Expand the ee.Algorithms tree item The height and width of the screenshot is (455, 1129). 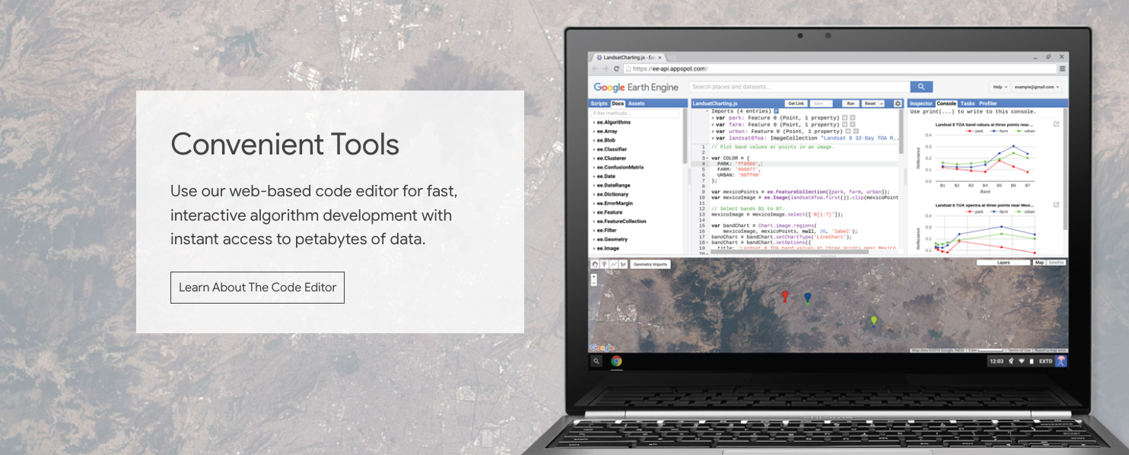tap(612, 123)
